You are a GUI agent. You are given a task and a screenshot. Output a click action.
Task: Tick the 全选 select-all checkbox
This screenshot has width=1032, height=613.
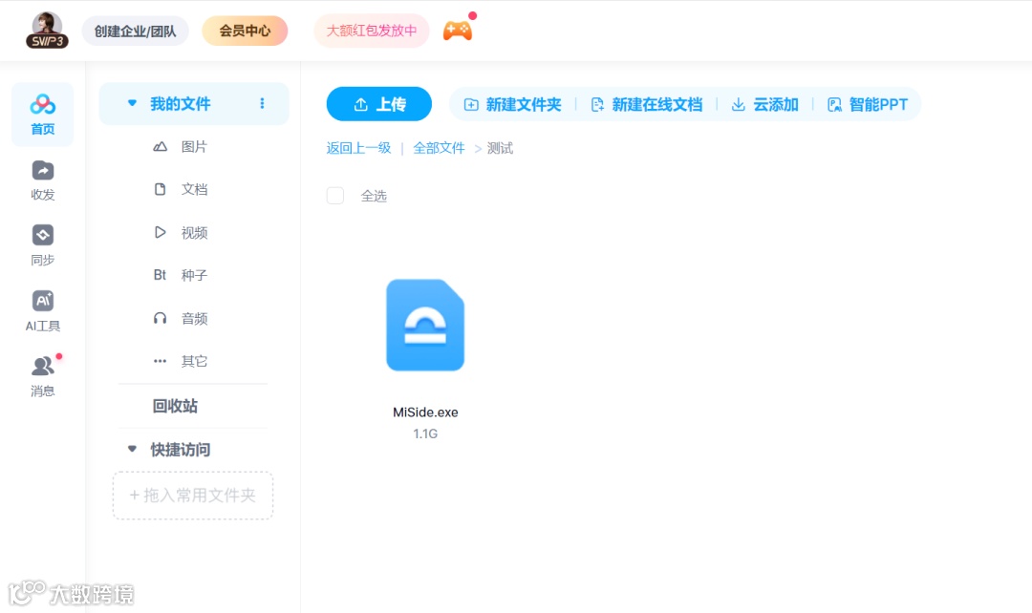[x=335, y=196]
